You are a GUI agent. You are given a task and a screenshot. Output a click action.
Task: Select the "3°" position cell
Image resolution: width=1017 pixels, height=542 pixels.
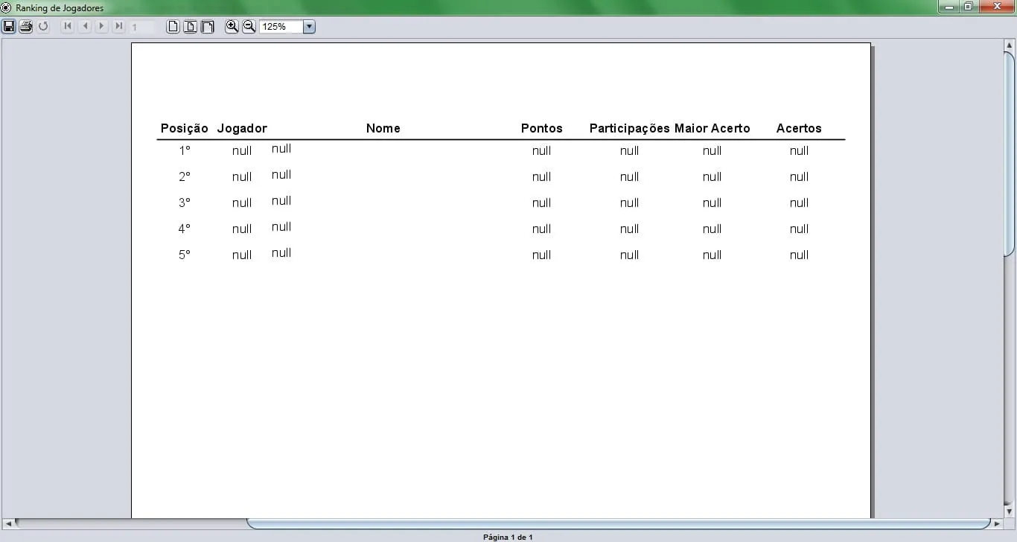(x=185, y=203)
